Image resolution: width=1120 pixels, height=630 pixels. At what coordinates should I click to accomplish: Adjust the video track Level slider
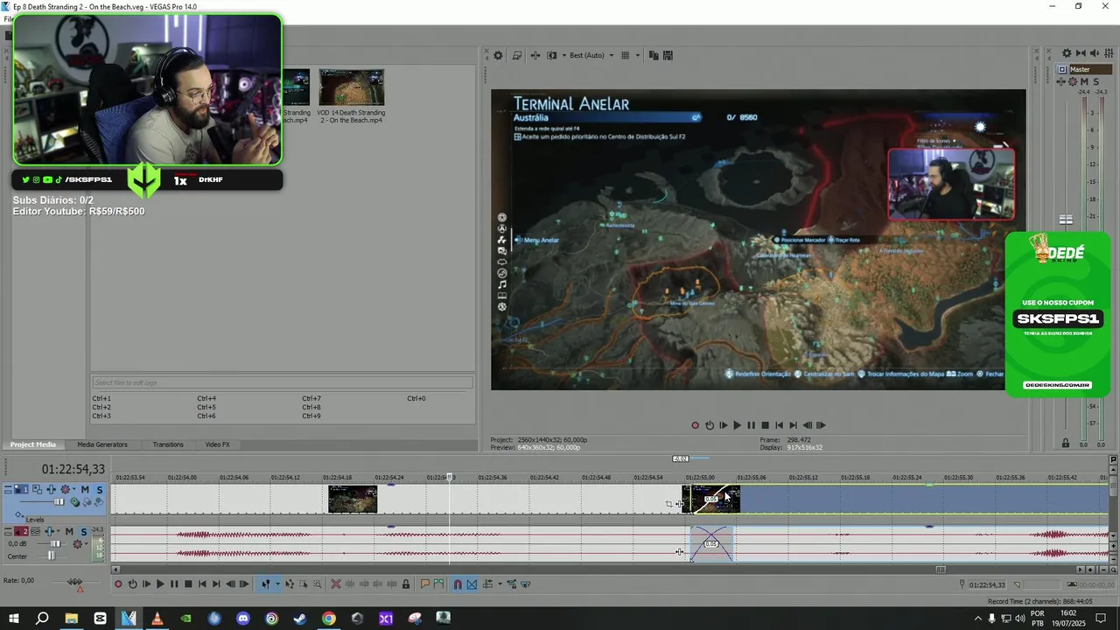tap(58, 502)
